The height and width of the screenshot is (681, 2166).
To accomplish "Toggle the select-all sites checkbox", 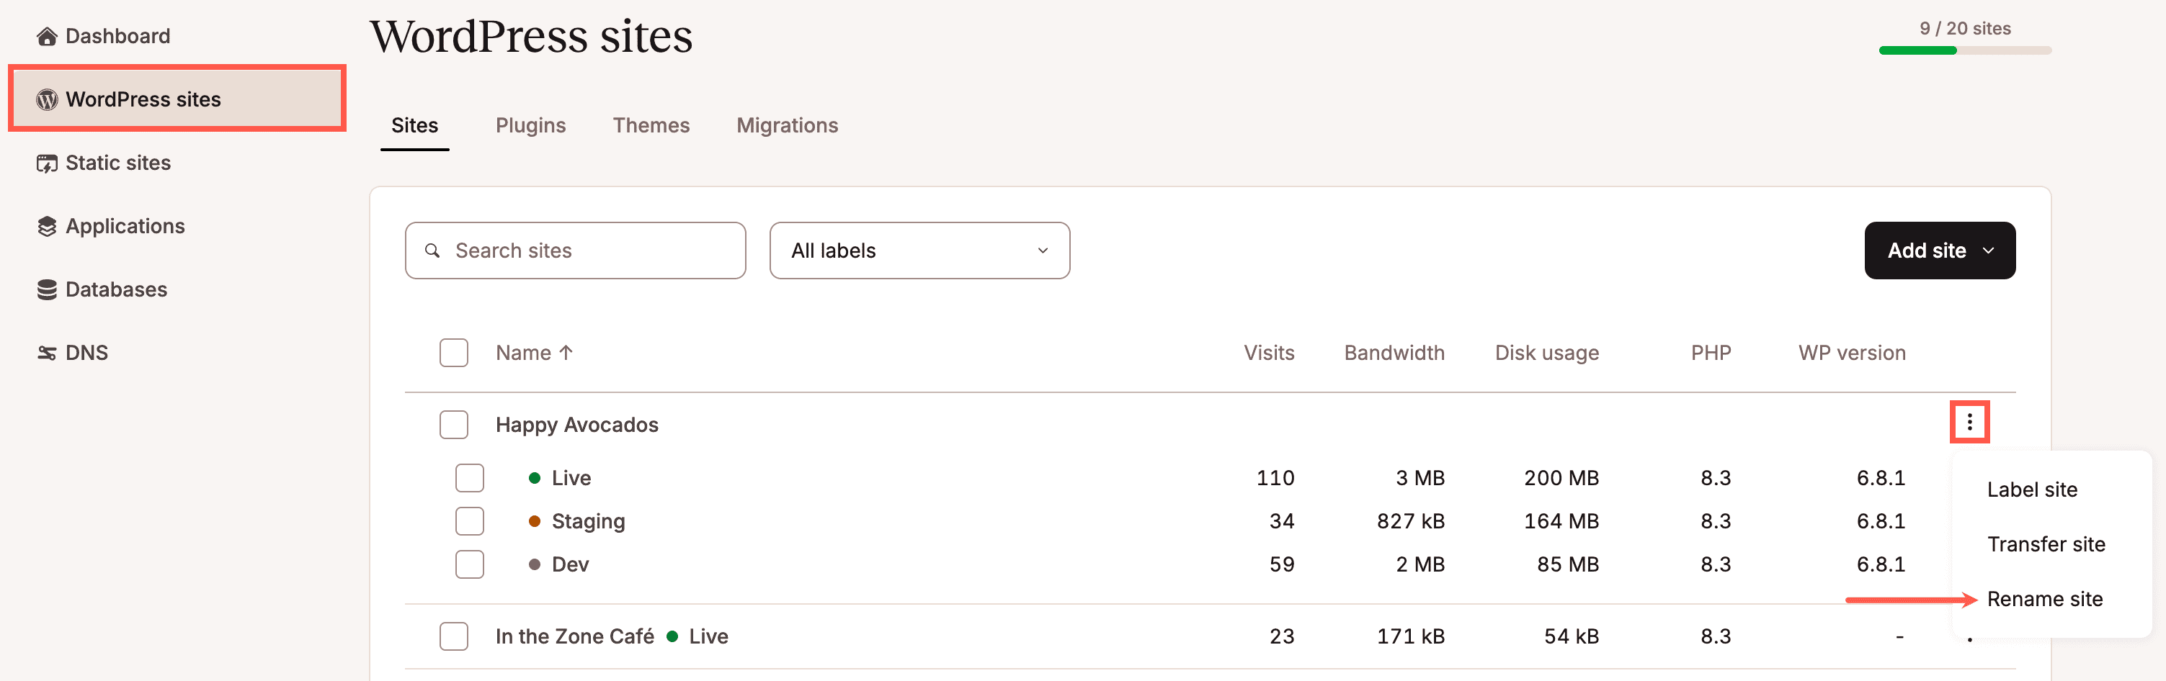I will (x=453, y=353).
